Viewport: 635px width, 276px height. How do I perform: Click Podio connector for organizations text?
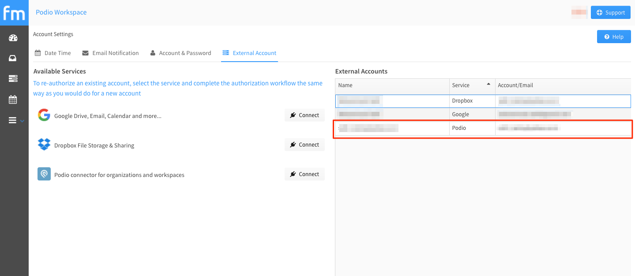(x=119, y=175)
